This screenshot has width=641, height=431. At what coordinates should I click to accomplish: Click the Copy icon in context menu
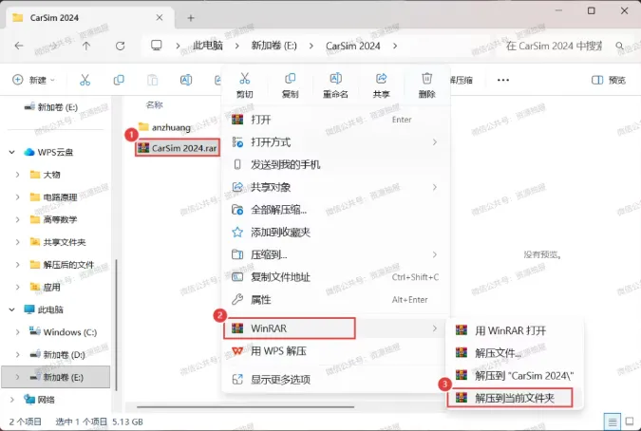click(x=290, y=78)
